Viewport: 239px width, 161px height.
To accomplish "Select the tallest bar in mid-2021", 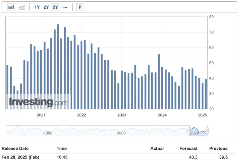I will click(x=57, y=65).
